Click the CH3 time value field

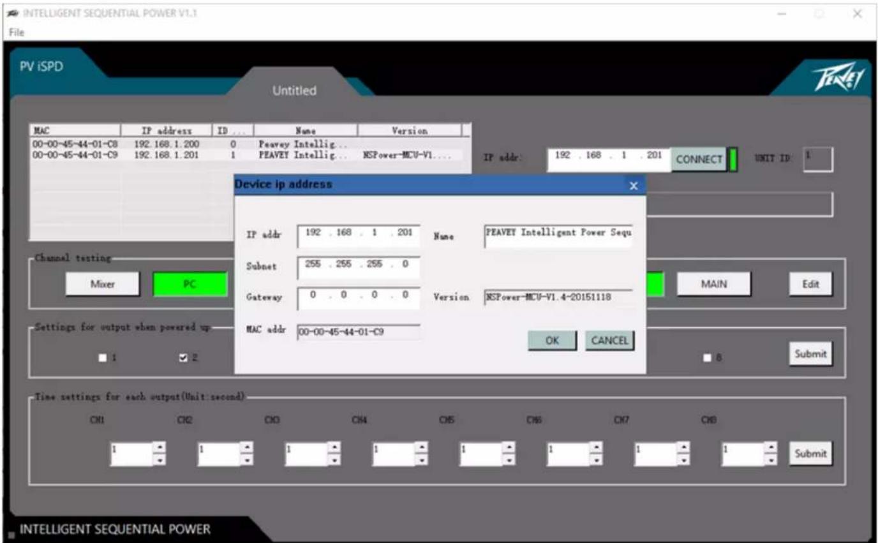click(307, 454)
